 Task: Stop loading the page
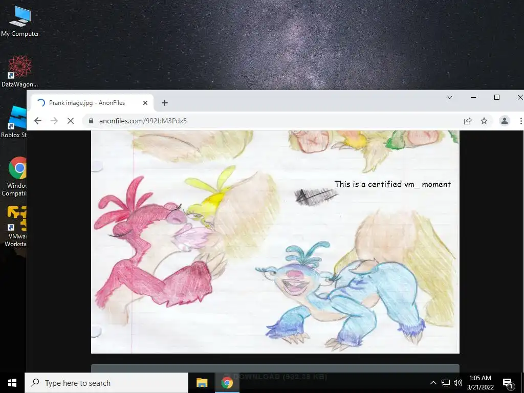[71, 121]
